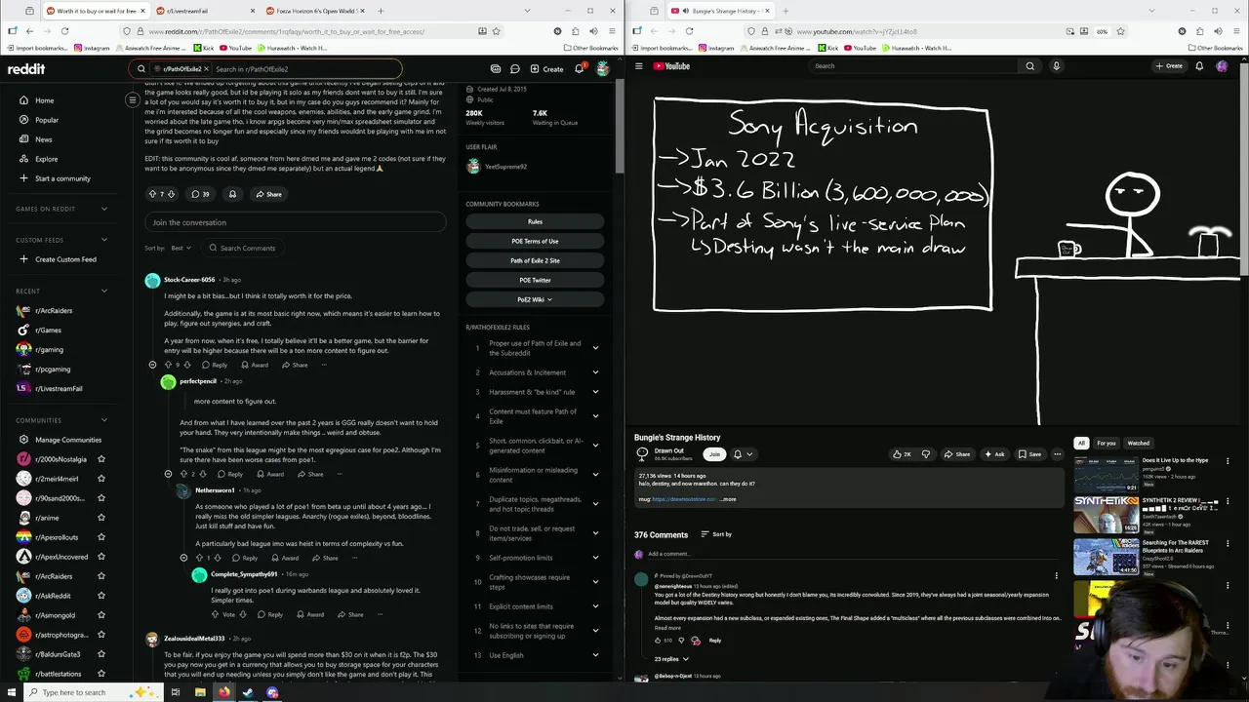
Task: Upvote the Reddit post
Action: click(152, 194)
